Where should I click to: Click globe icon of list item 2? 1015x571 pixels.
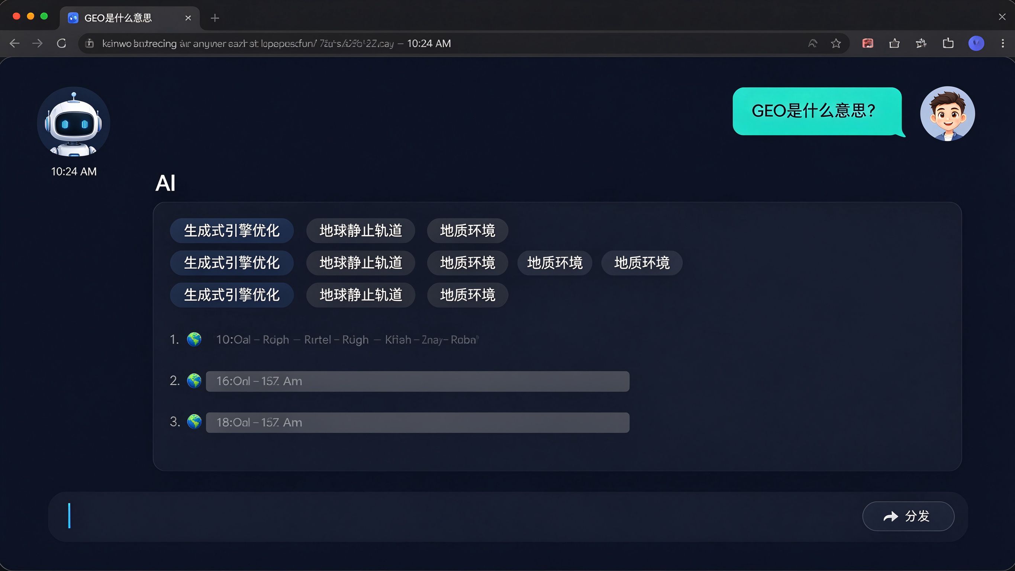tap(194, 381)
